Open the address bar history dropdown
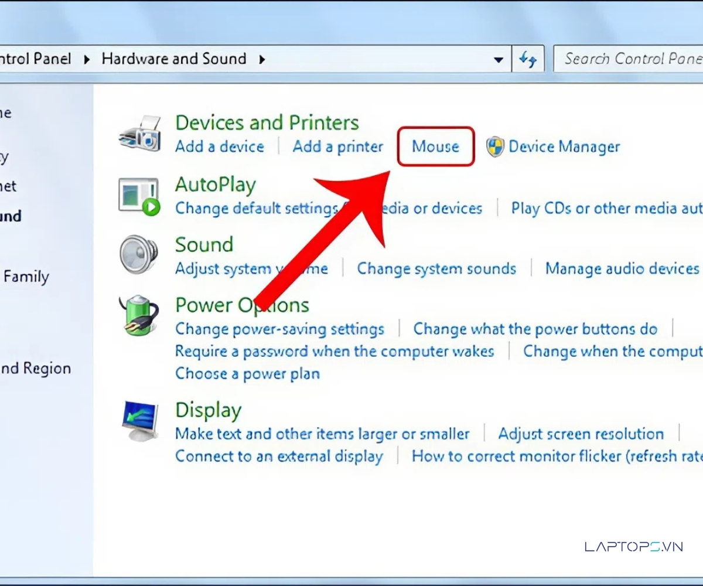 point(499,59)
